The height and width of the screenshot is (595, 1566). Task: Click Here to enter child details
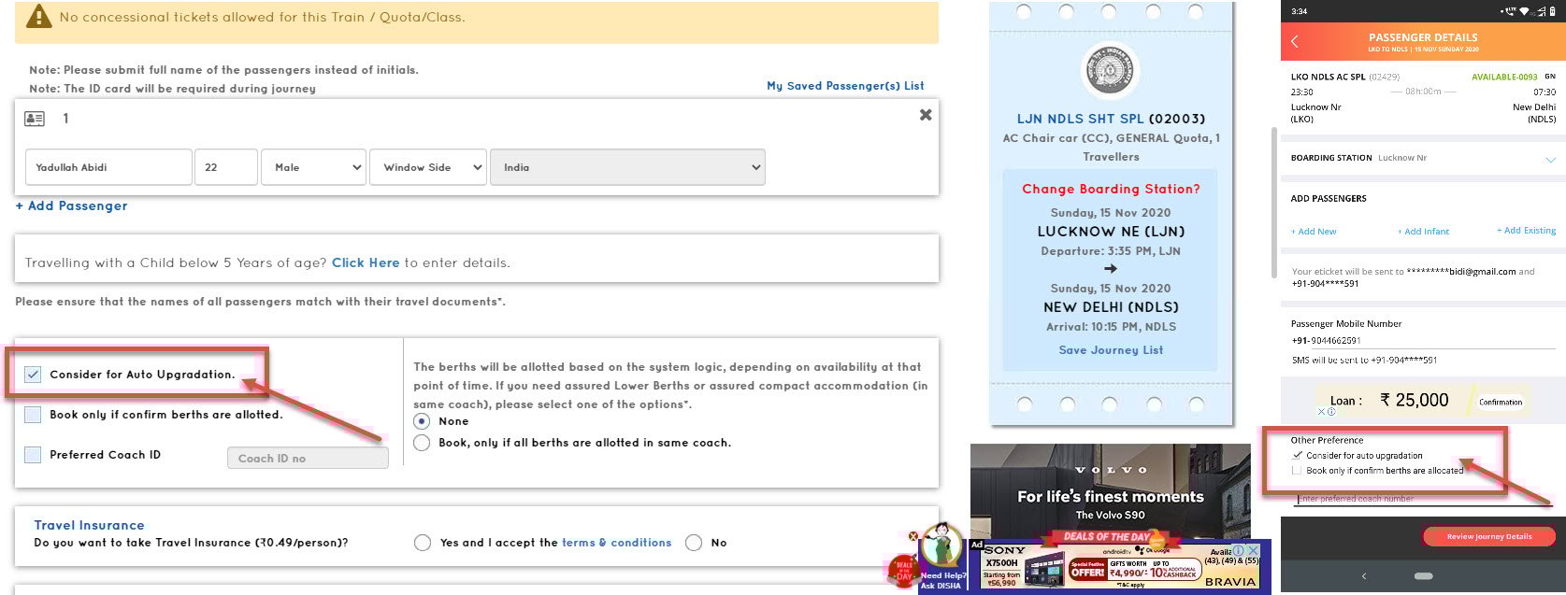(x=366, y=262)
